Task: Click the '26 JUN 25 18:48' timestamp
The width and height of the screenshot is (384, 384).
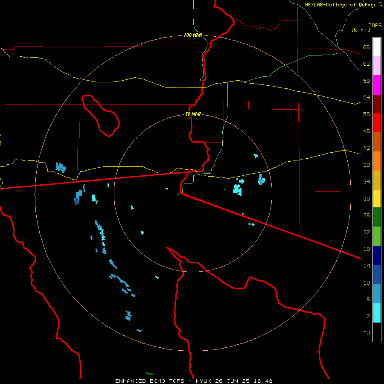Action: [244, 381]
